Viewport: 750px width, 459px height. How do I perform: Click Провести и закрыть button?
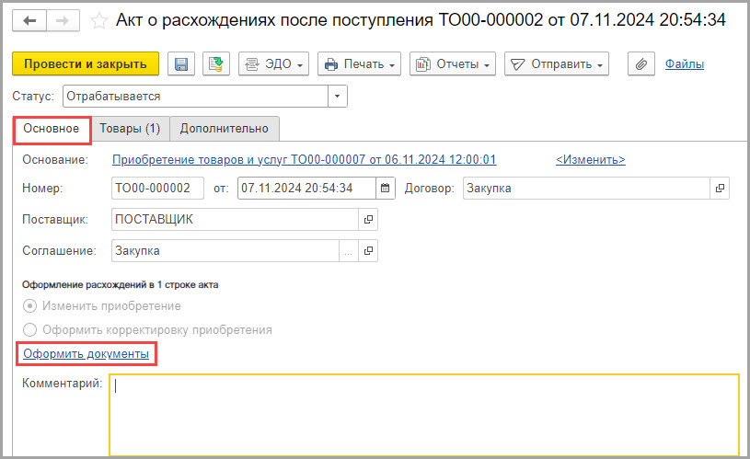86,64
